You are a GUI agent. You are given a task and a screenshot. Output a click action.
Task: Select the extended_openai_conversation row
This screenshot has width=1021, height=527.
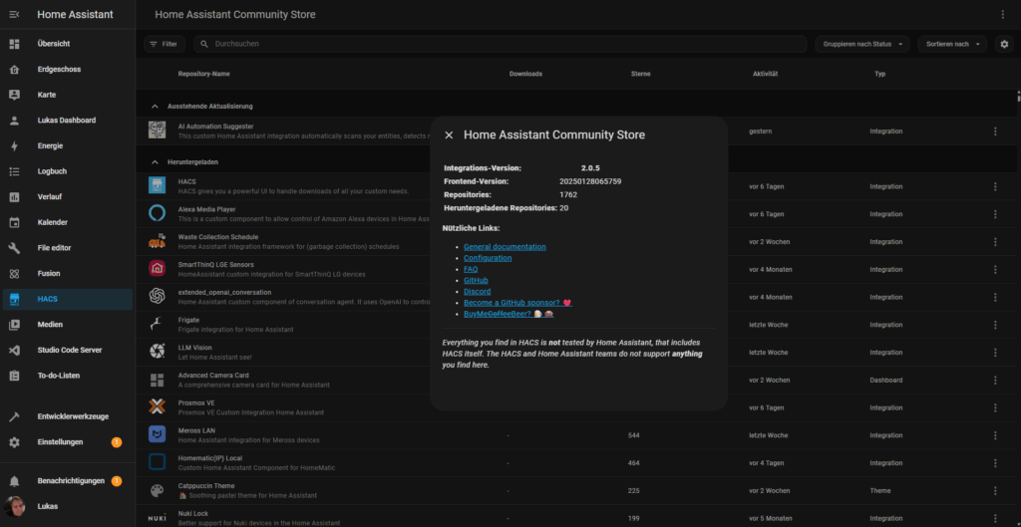(575, 297)
